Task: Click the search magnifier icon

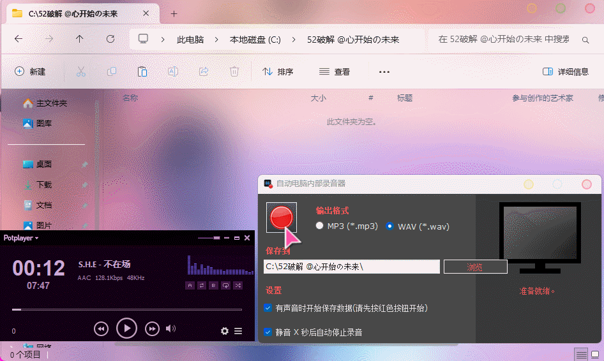Action: pos(585,40)
